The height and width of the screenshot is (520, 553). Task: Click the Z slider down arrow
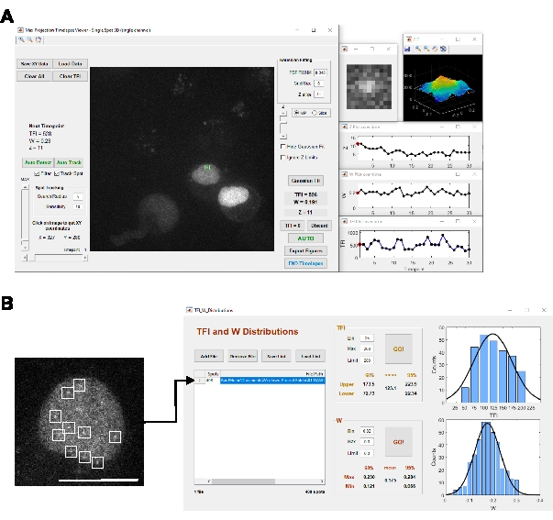(282, 134)
